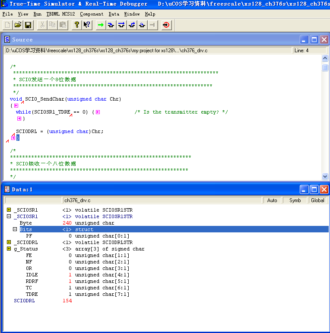Open the View menu
Screen dimensions: 330x333
click(x=23, y=14)
